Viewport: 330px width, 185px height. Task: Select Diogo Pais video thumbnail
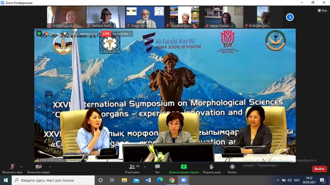pos(145,17)
